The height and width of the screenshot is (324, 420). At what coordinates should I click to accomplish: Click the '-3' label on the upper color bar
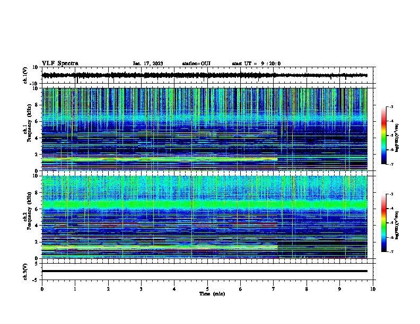[391, 106]
